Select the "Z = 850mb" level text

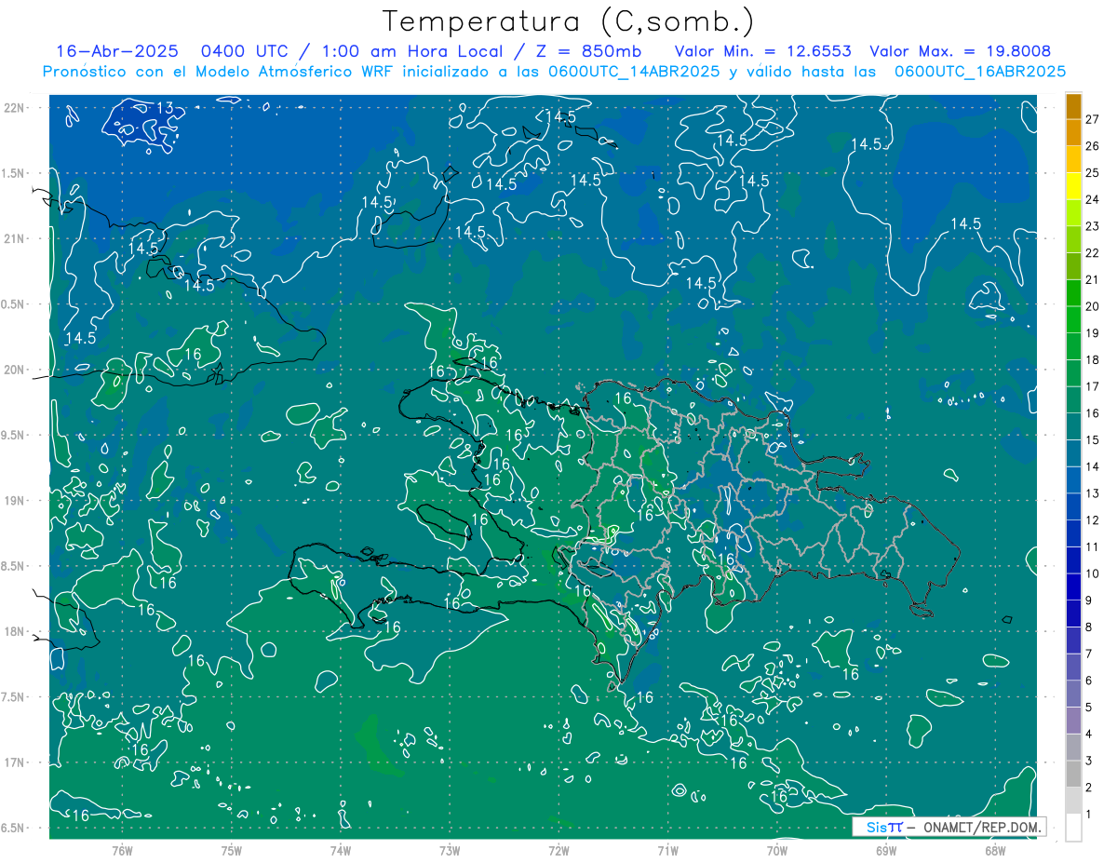[585, 51]
